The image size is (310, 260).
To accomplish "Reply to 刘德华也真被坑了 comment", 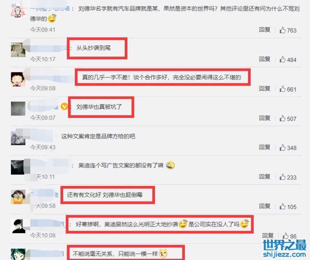I will 265,118.
